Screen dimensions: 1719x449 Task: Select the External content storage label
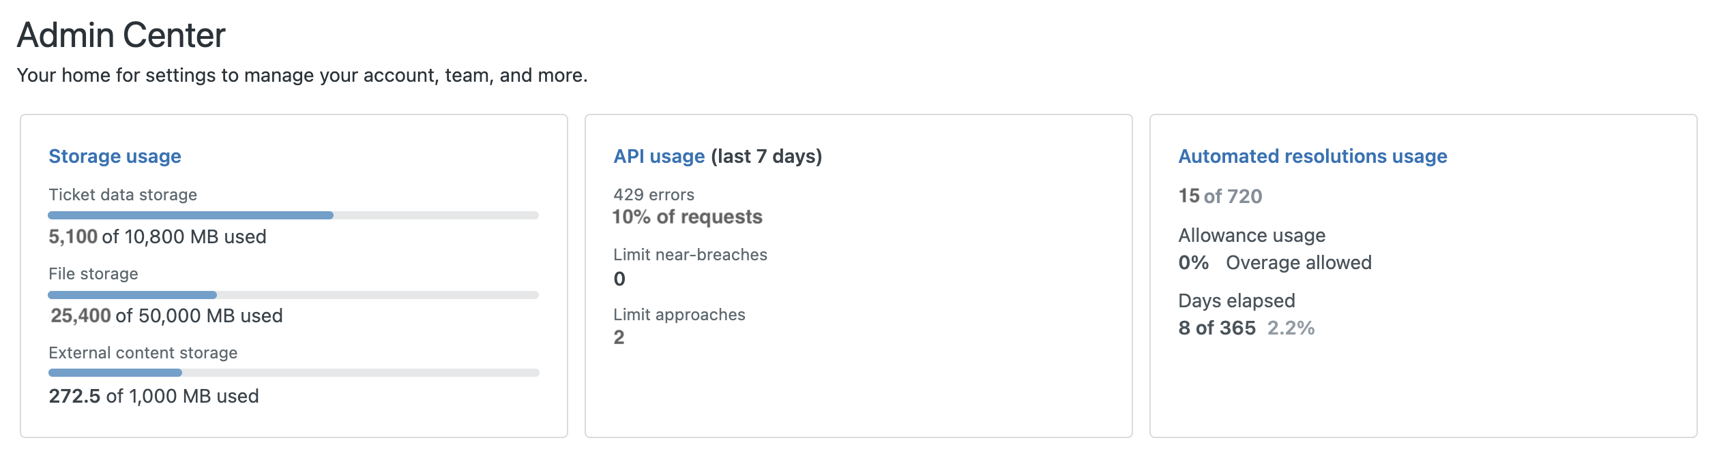pos(143,353)
